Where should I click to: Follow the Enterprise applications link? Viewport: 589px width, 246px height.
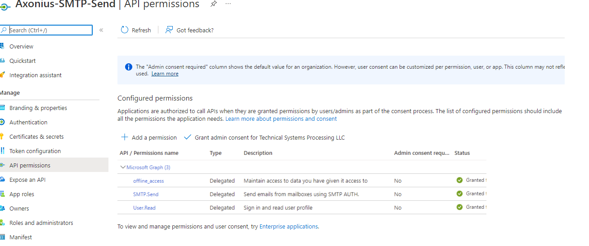point(288,227)
